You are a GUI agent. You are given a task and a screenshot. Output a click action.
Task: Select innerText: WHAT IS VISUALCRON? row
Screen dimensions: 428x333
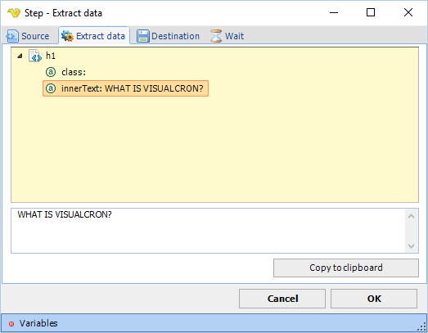point(125,88)
